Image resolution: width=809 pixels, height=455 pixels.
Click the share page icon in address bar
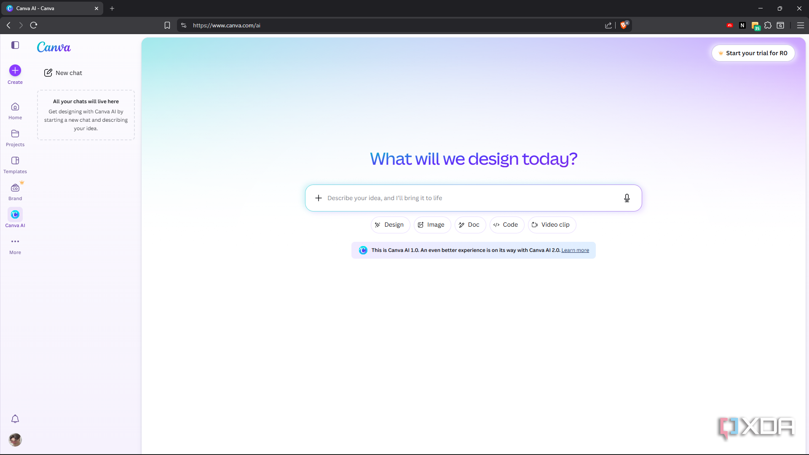[608, 25]
